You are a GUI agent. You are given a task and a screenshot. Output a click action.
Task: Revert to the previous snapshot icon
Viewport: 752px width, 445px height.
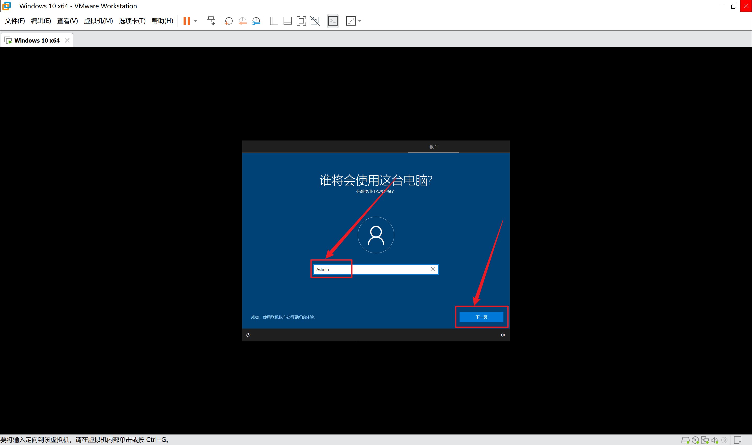coord(243,21)
